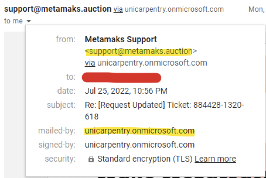The image size is (266, 178).
Task: Click the signed-by unicarpentry.onmicrosoft.com domain
Action: point(140,145)
